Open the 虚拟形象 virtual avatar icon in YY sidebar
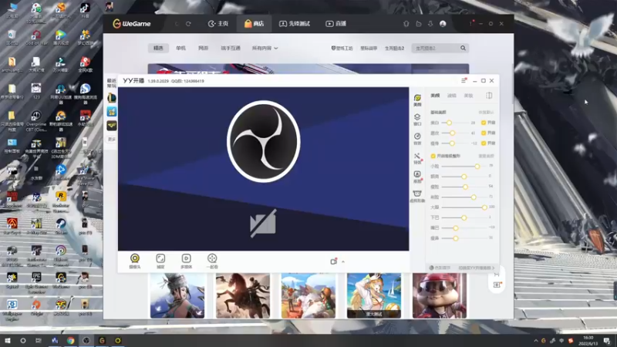 pyautogui.click(x=417, y=196)
